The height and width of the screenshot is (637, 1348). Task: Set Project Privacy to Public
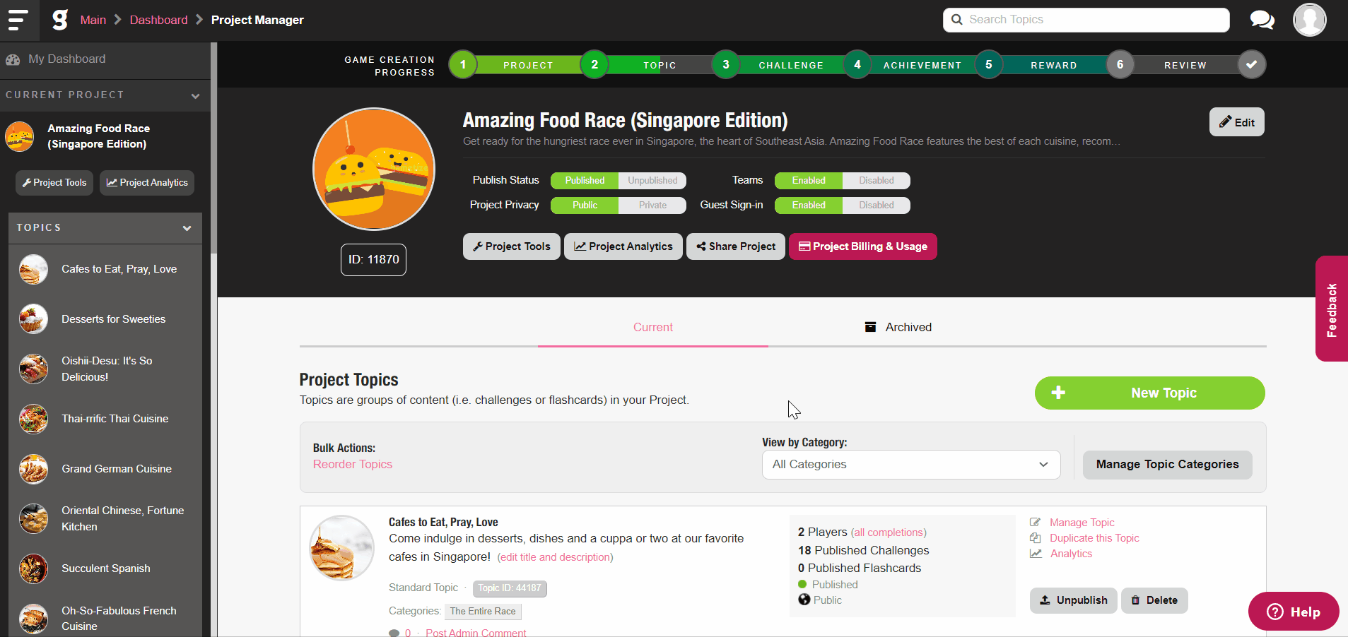[x=585, y=206]
